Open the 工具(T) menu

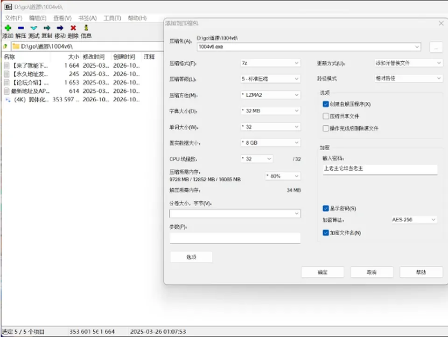pos(112,18)
